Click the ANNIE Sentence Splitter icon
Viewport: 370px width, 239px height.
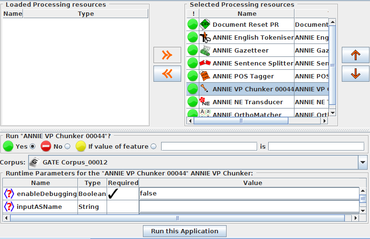(x=205, y=63)
